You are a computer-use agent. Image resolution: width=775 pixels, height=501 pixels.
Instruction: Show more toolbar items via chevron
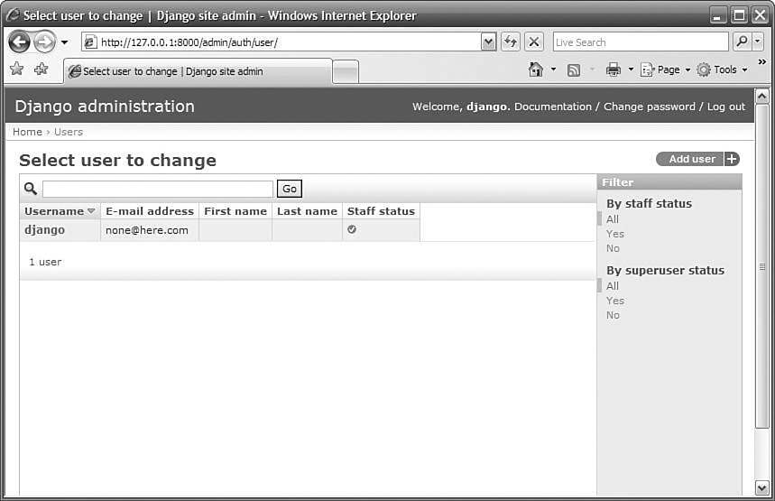[762, 61]
